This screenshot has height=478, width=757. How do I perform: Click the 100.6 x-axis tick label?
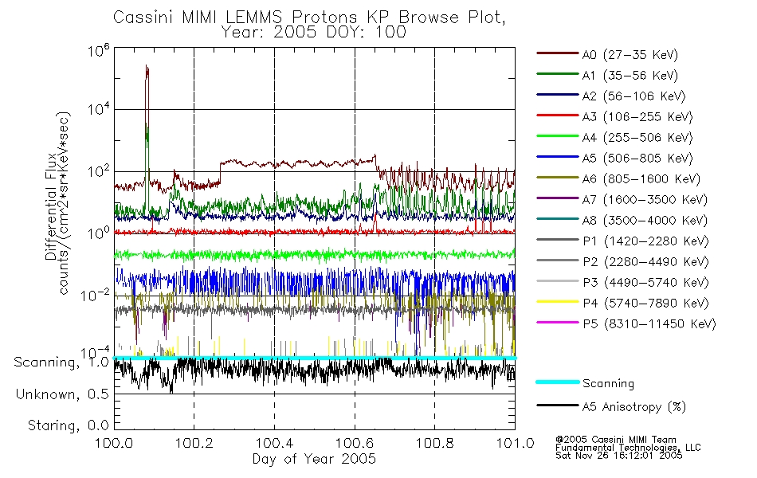355,443
